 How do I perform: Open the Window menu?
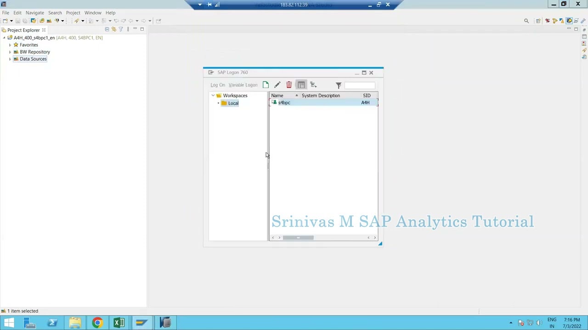(x=93, y=13)
